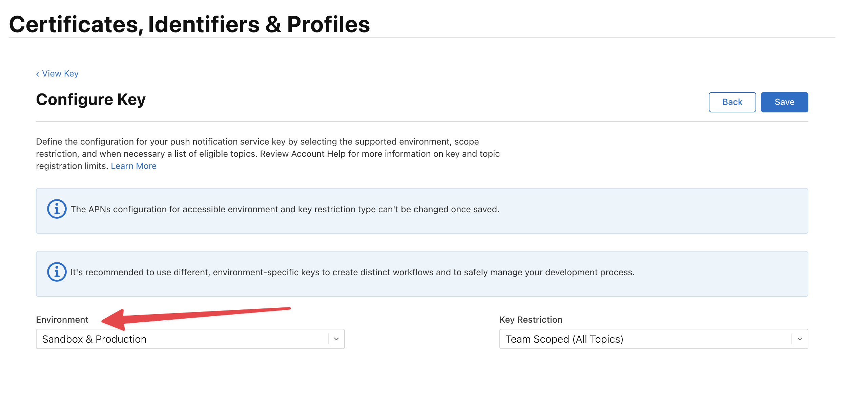The width and height of the screenshot is (847, 409).
Task: Click the back arrow next to View Key
Action: (37, 73)
